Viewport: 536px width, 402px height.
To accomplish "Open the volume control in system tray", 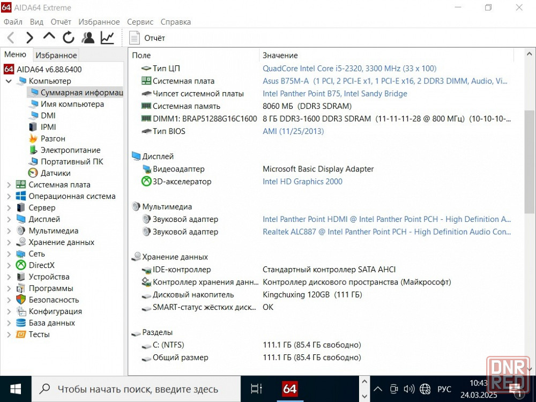I will tap(409, 389).
